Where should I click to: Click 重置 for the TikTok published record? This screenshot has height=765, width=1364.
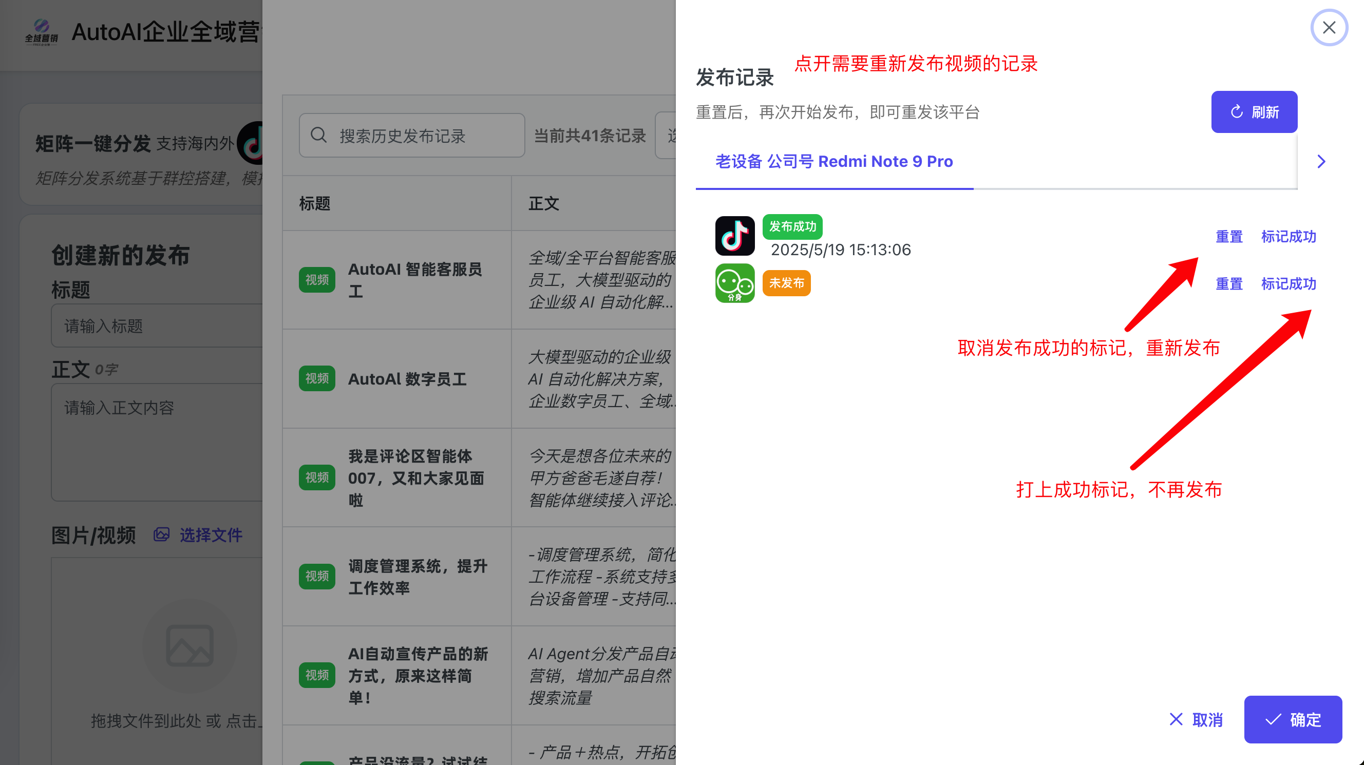[x=1228, y=236]
